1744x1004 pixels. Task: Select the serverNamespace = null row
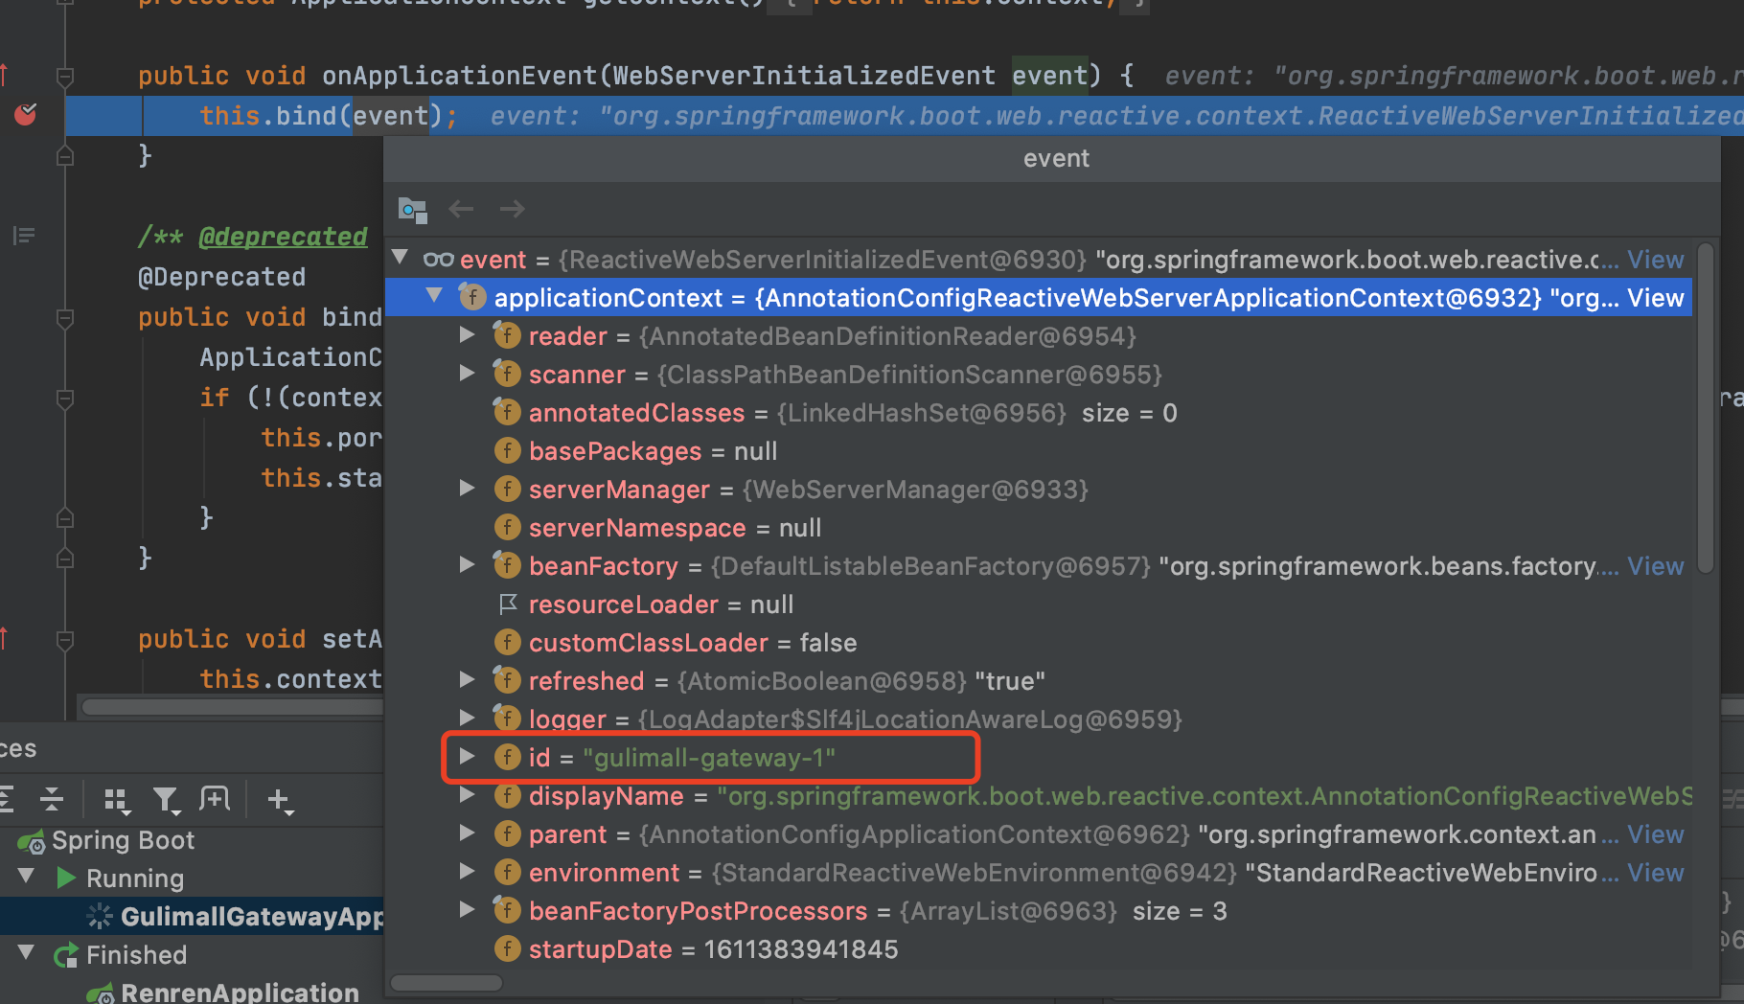(1039, 528)
